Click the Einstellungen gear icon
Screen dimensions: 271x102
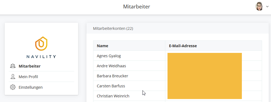pyautogui.click(x=13, y=87)
